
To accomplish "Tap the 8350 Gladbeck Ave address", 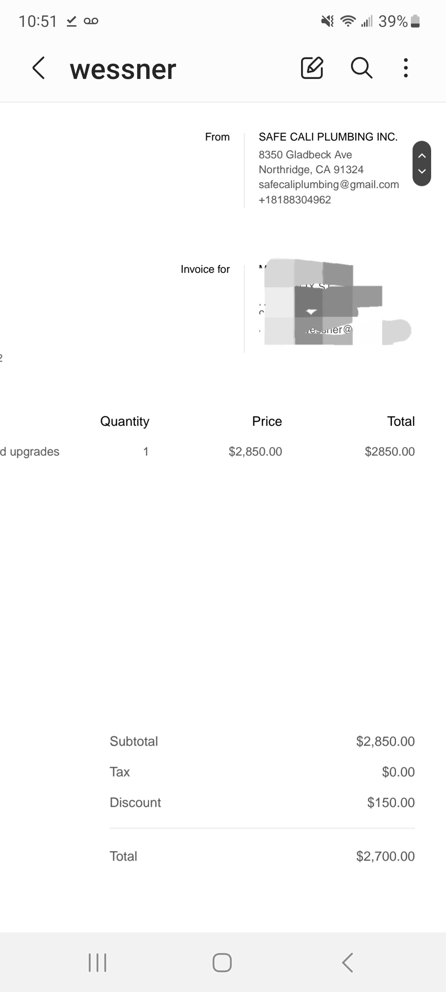I will [x=305, y=155].
